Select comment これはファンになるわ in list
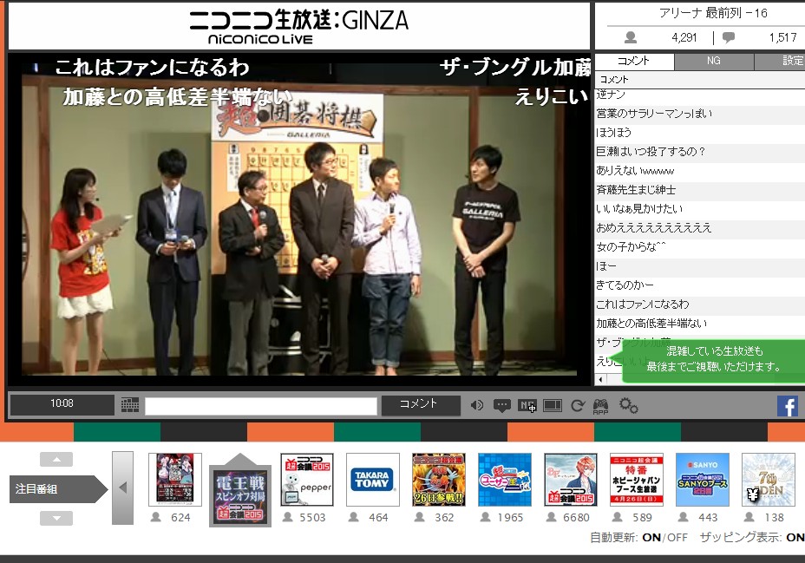This screenshot has height=563, width=805. point(699,304)
